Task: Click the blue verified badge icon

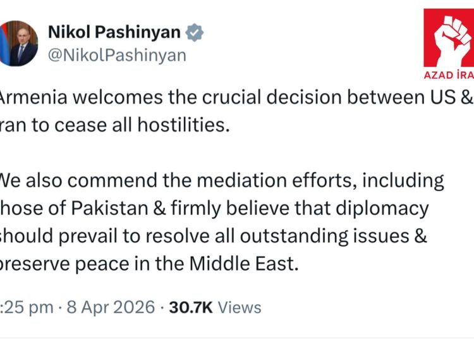Action: pyautogui.click(x=194, y=34)
